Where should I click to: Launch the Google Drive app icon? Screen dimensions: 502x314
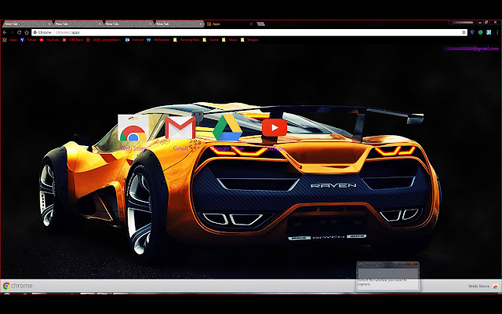[x=227, y=128]
